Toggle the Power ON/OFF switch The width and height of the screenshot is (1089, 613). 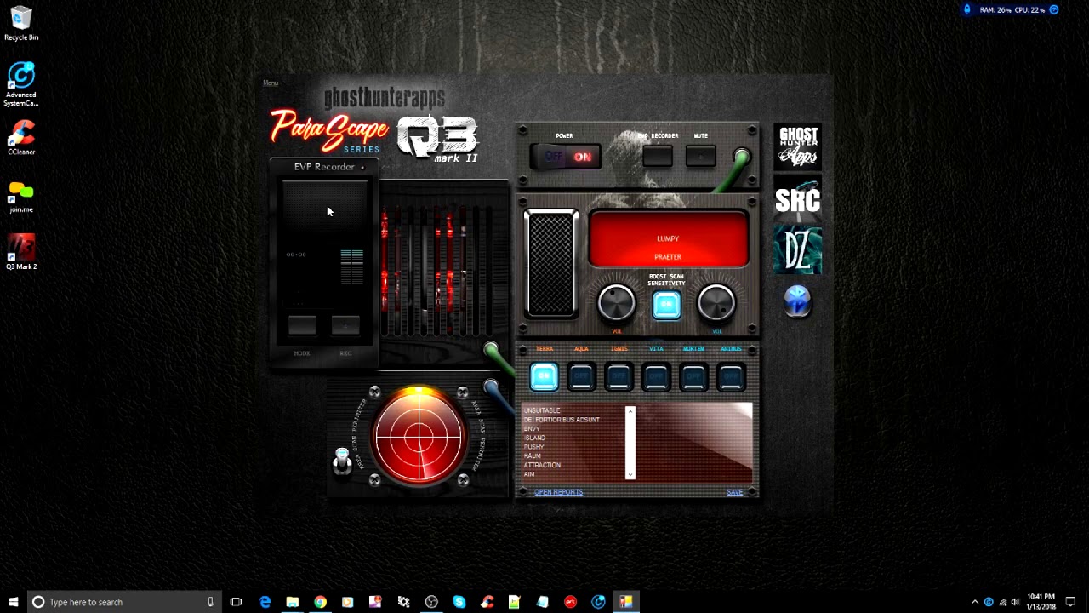click(565, 157)
